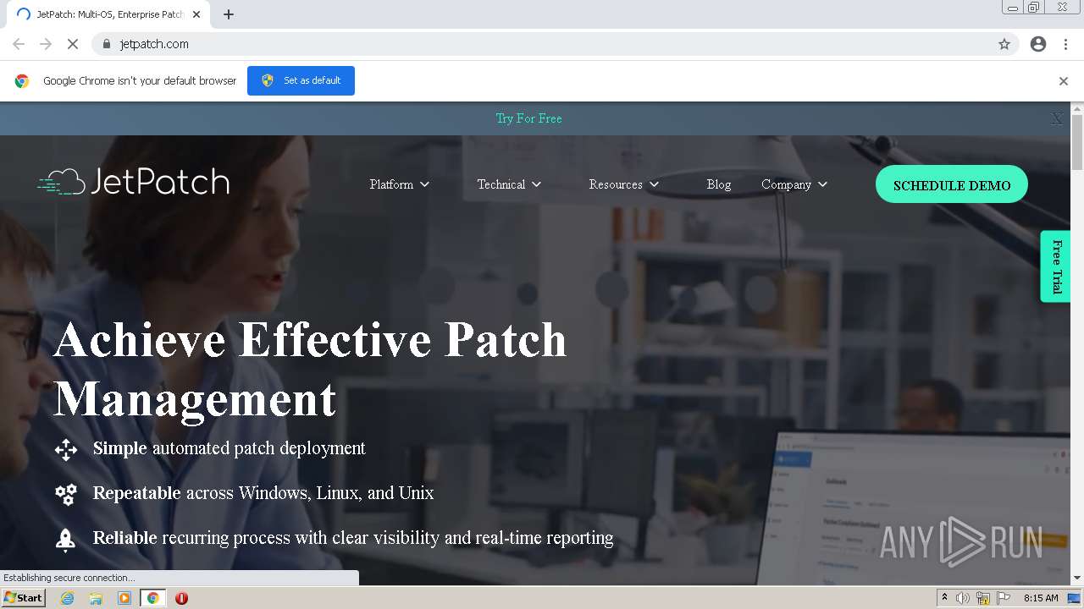Click the Achieve Effective Patch Management heading
The height and width of the screenshot is (609, 1084).
pos(310,369)
